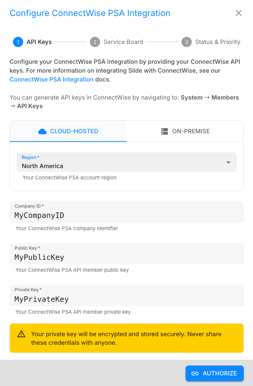The height and width of the screenshot is (386, 253).
Task: Open the ConnectWise PSA Integration docs link
Action: (x=51, y=79)
